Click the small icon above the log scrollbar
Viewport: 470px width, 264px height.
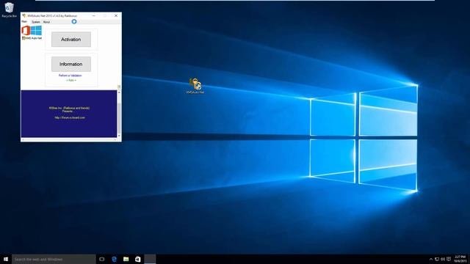[x=119, y=87]
